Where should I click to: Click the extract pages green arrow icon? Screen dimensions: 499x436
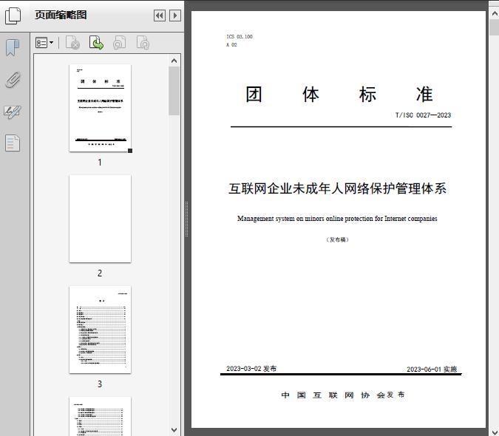click(x=96, y=43)
